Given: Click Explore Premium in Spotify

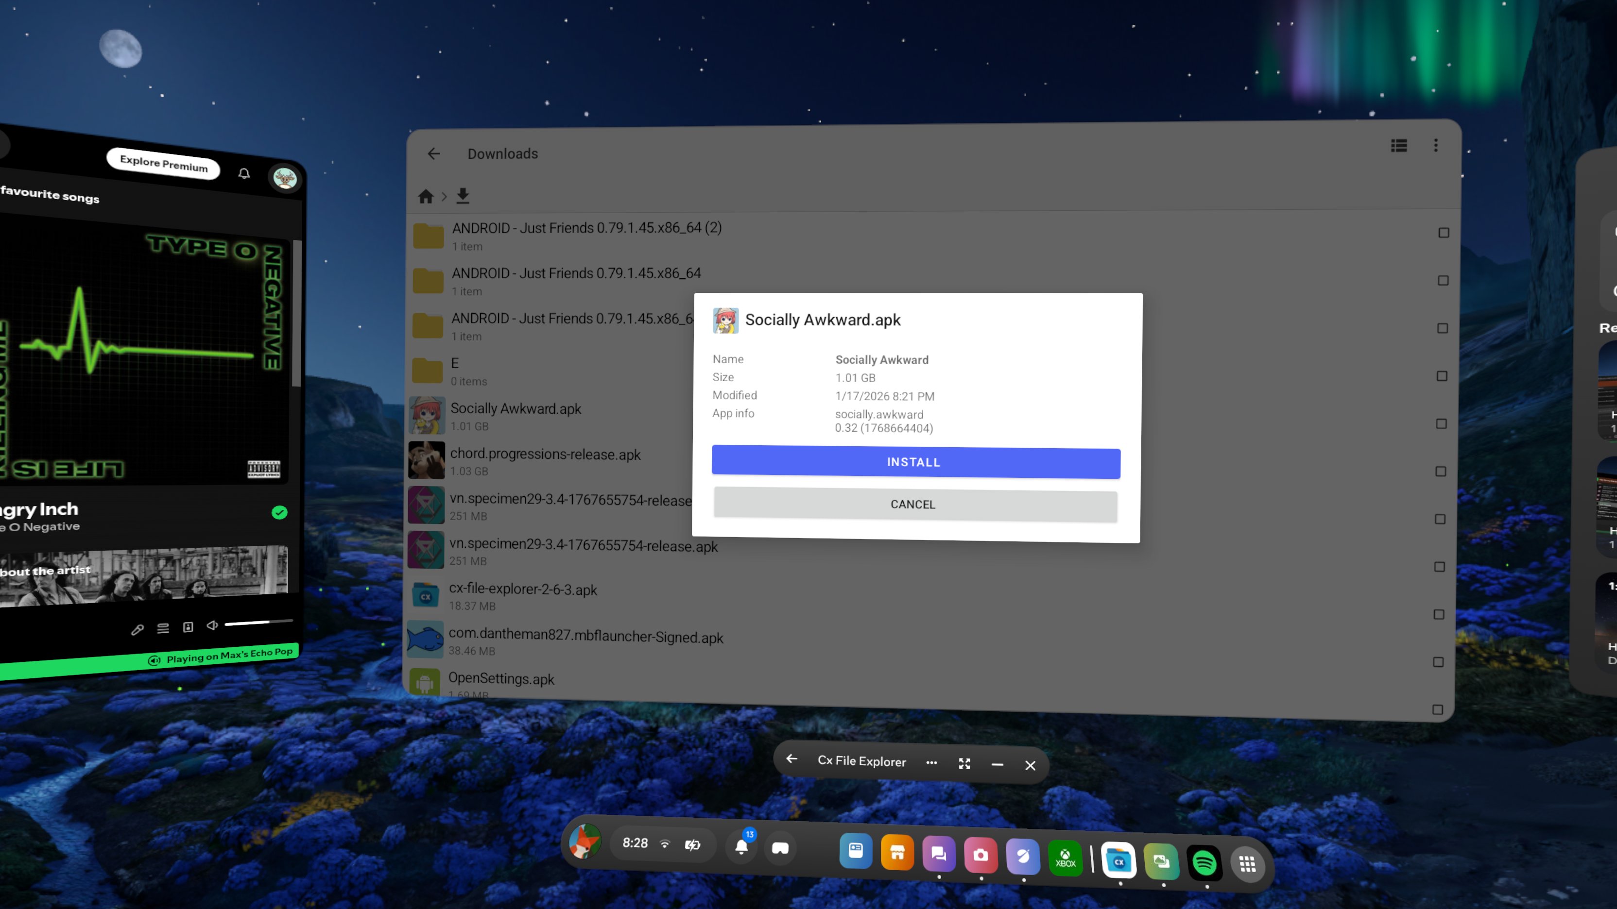Looking at the screenshot, I should [x=163, y=164].
